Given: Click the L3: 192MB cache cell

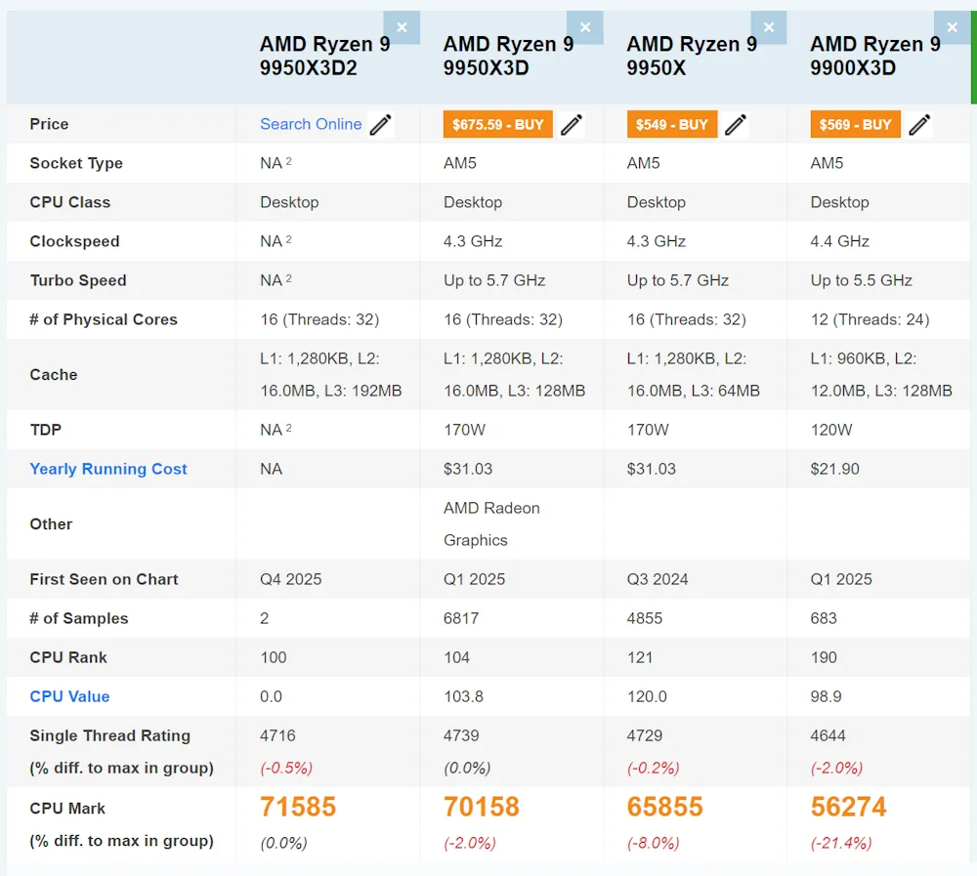Looking at the screenshot, I should pyautogui.click(x=331, y=374).
